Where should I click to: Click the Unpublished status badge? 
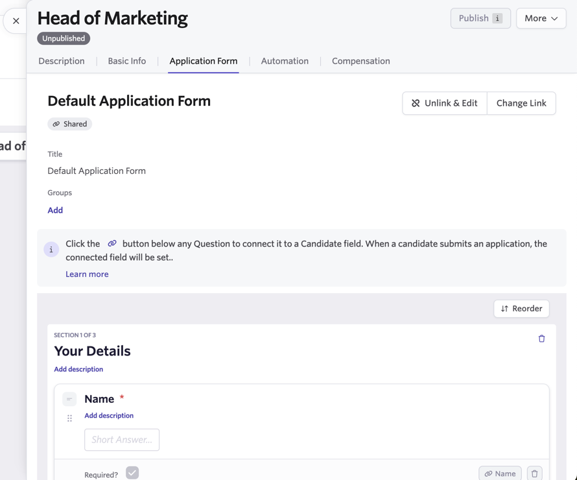click(x=64, y=38)
